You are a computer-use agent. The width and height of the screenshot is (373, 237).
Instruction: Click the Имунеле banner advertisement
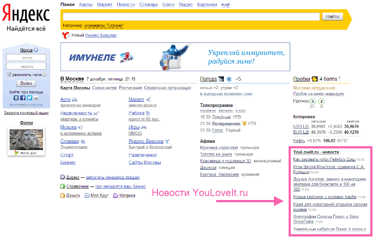[x=175, y=57]
